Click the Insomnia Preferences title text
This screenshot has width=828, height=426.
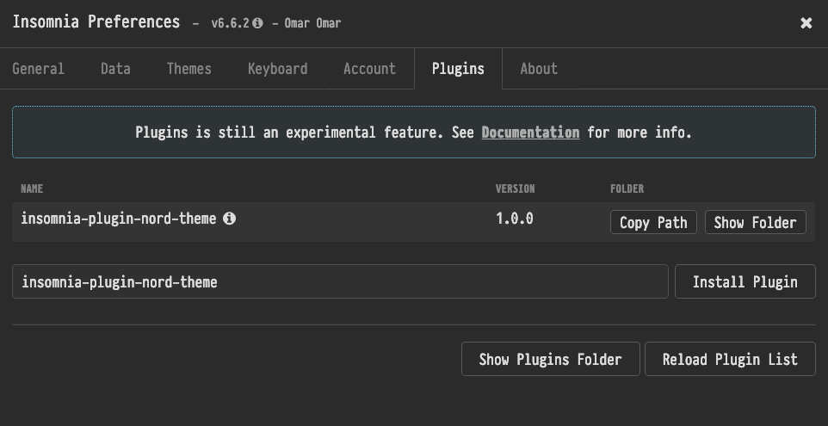[x=96, y=22]
